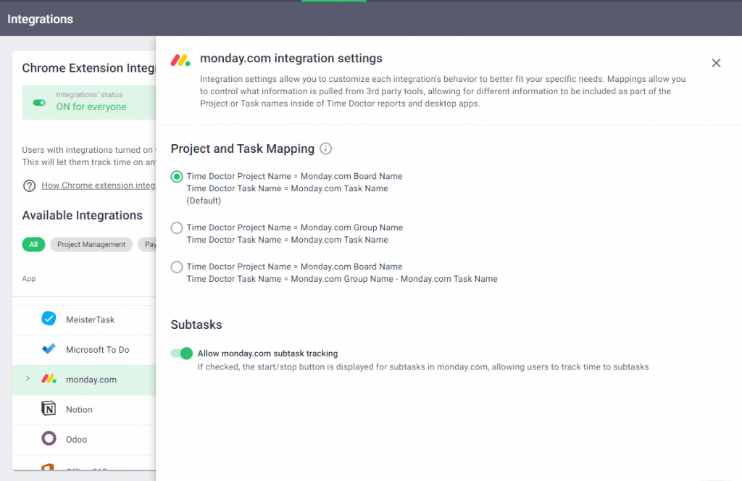Close the monday.com integration settings panel
The height and width of the screenshot is (481, 742).
coord(716,63)
